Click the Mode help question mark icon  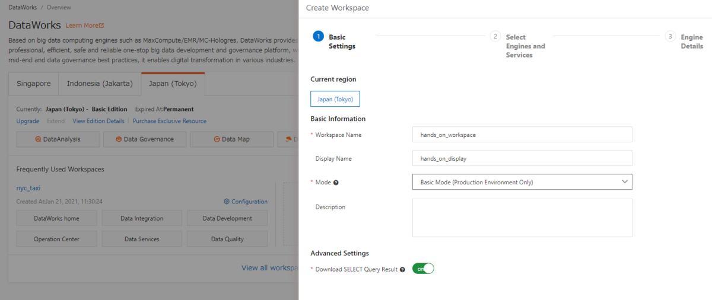point(336,183)
